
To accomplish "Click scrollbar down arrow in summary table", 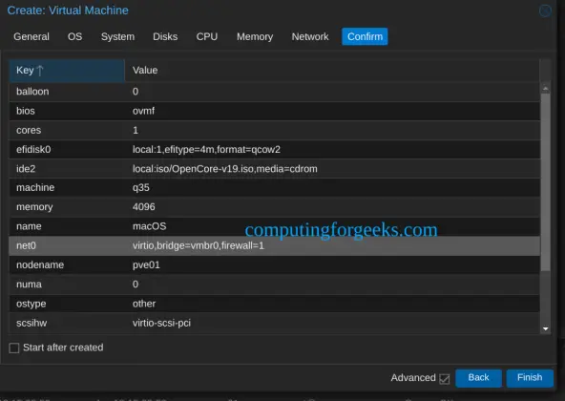I will tap(545, 328).
